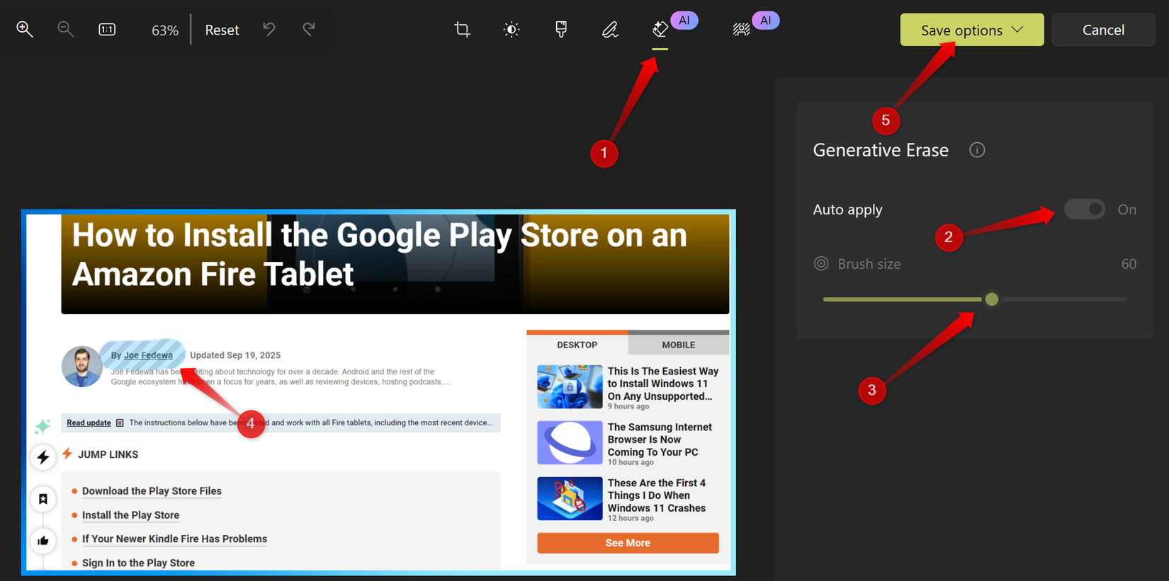Viewport: 1169px width, 581px height.
Task: Select the Markup pen tool
Action: [610, 30]
